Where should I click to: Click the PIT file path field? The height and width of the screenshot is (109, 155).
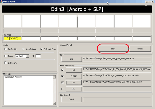(117, 59)
